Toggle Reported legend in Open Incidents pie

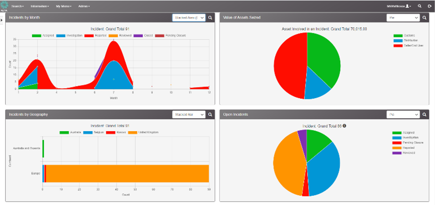click(403, 148)
